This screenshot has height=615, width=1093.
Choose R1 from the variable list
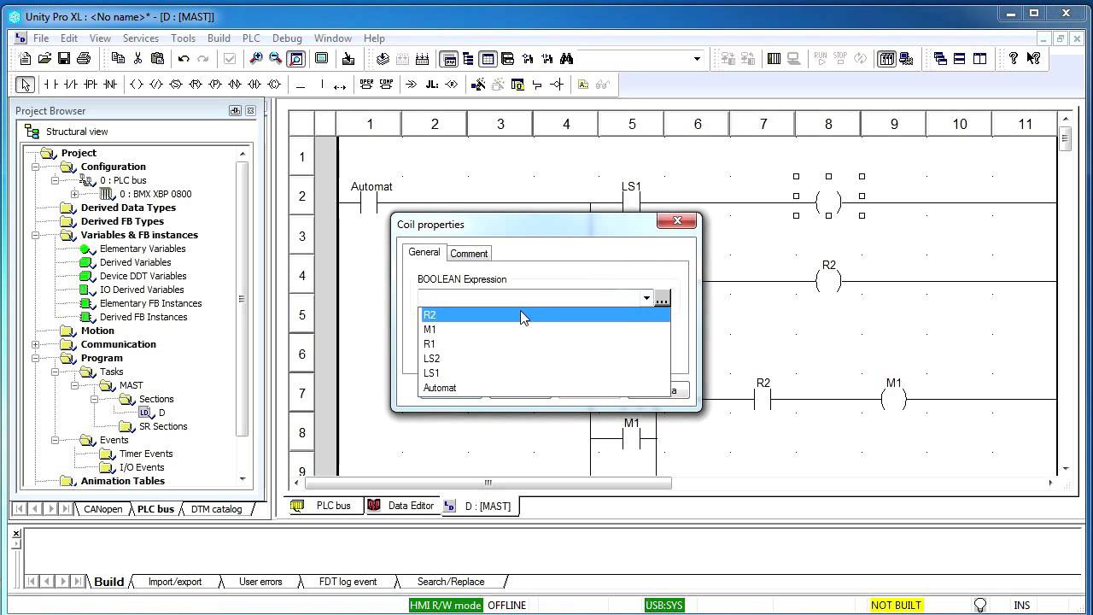(x=545, y=344)
